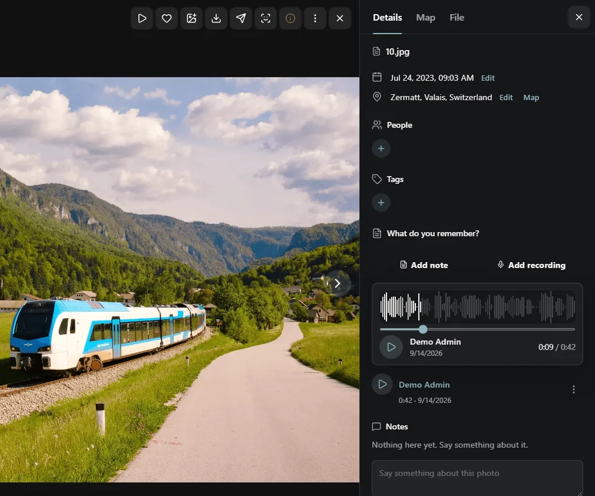This screenshot has height=496, width=595.
Task: Click the train photo image
Action: point(180,280)
